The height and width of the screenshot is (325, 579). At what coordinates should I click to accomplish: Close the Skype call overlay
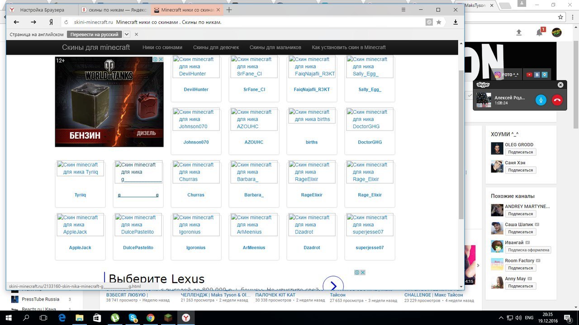tap(560, 85)
